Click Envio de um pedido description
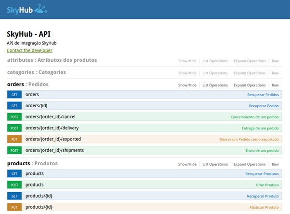The width and height of the screenshot is (290, 214). pos(262,150)
